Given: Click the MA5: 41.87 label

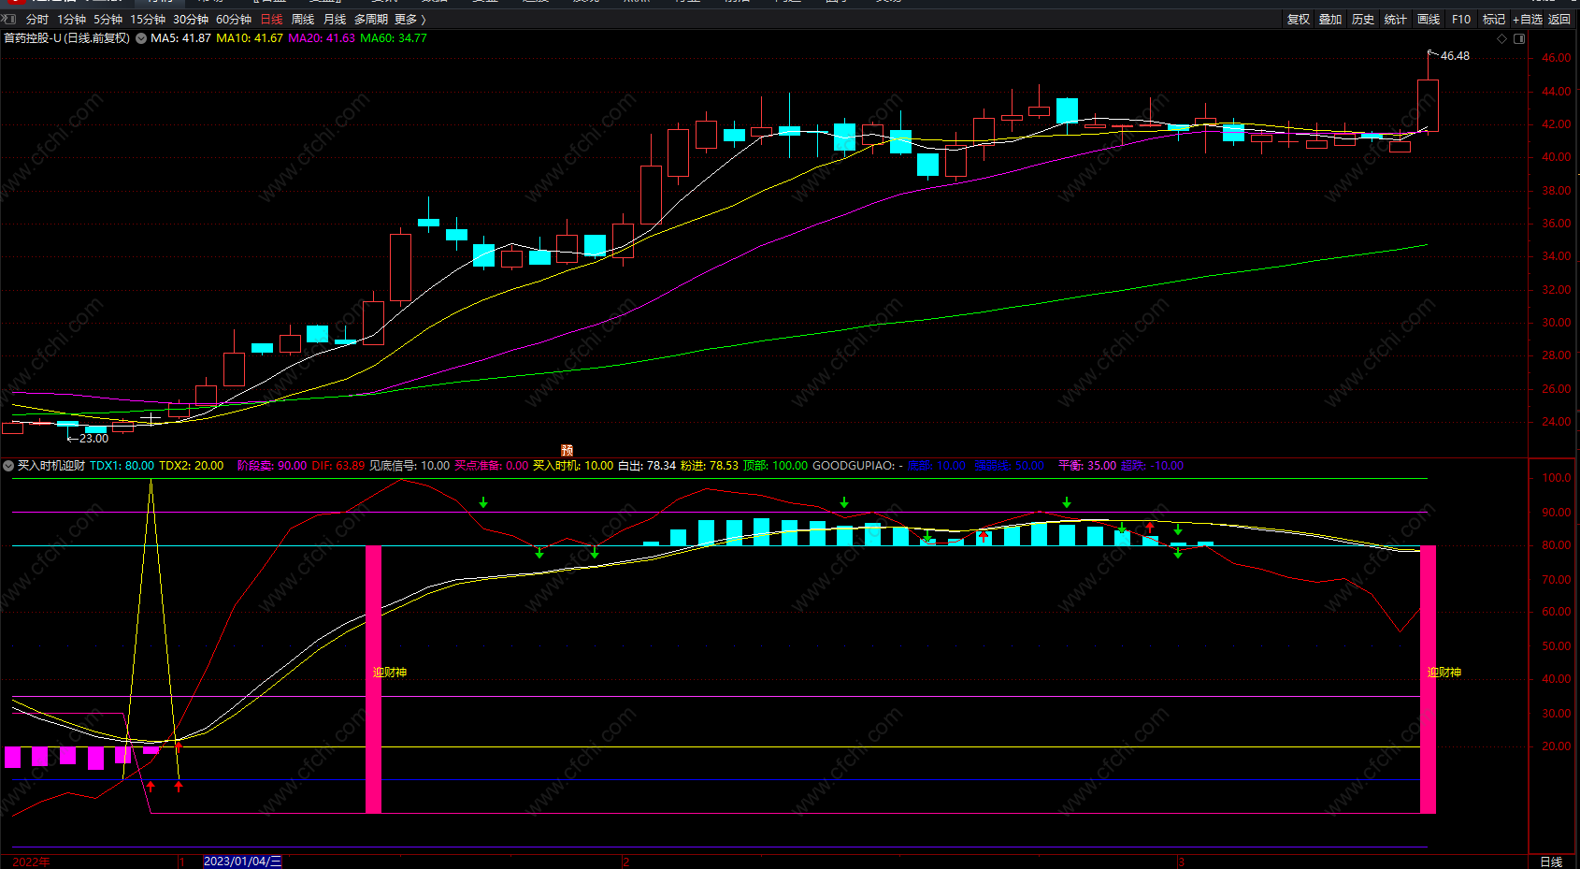Looking at the screenshot, I should (x=180, y=38).
